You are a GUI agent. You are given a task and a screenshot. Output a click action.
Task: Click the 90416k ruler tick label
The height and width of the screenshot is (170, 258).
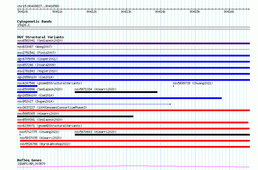tap(229, 12)
